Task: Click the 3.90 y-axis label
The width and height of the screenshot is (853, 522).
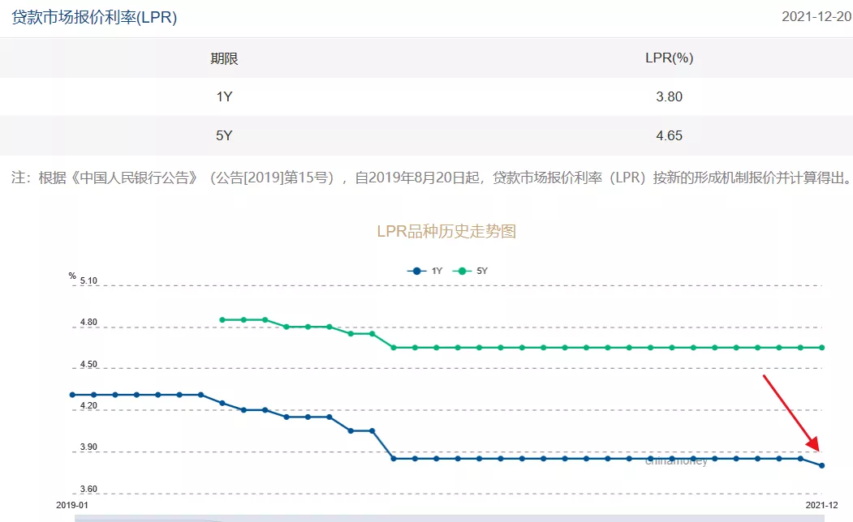Action: [x=88, y=447]
